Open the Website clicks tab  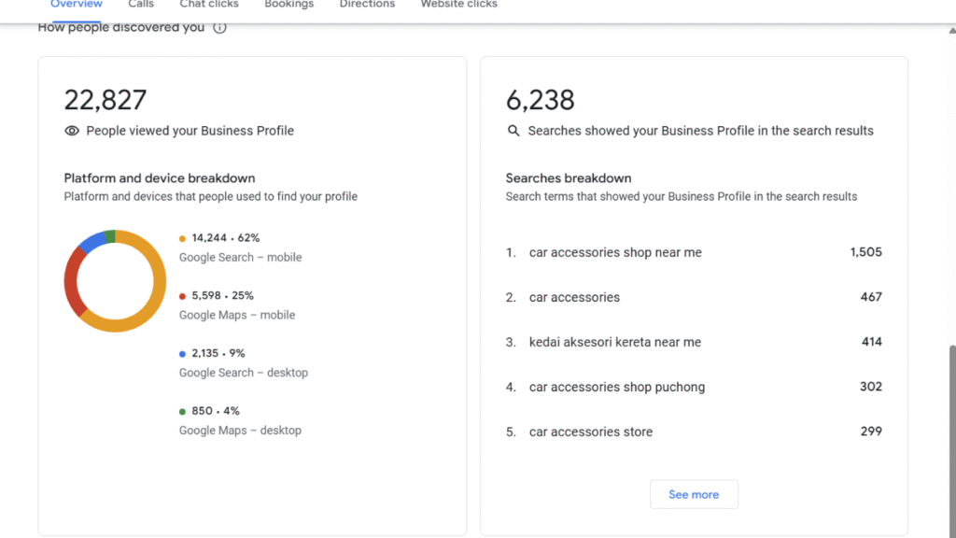click(458, 5)
